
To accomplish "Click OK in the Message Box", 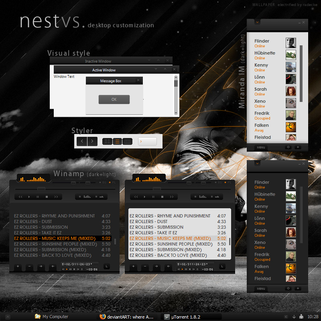I will (x=114, y=100).
